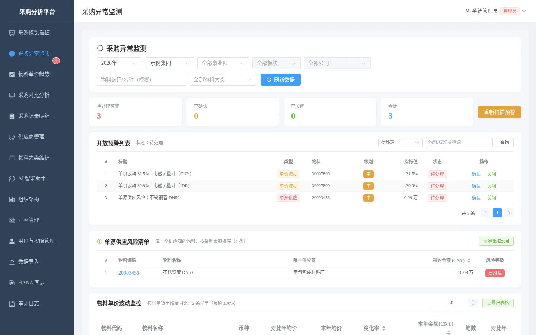536x335 pixels.
Task: Increase the threshold value stepper
Action: pos(473,301)
